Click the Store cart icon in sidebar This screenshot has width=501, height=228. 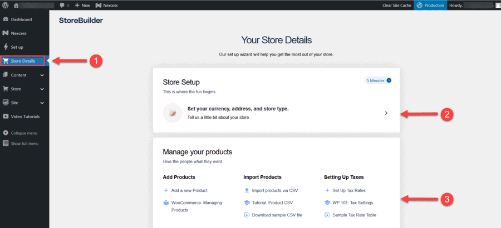point(6,89)
